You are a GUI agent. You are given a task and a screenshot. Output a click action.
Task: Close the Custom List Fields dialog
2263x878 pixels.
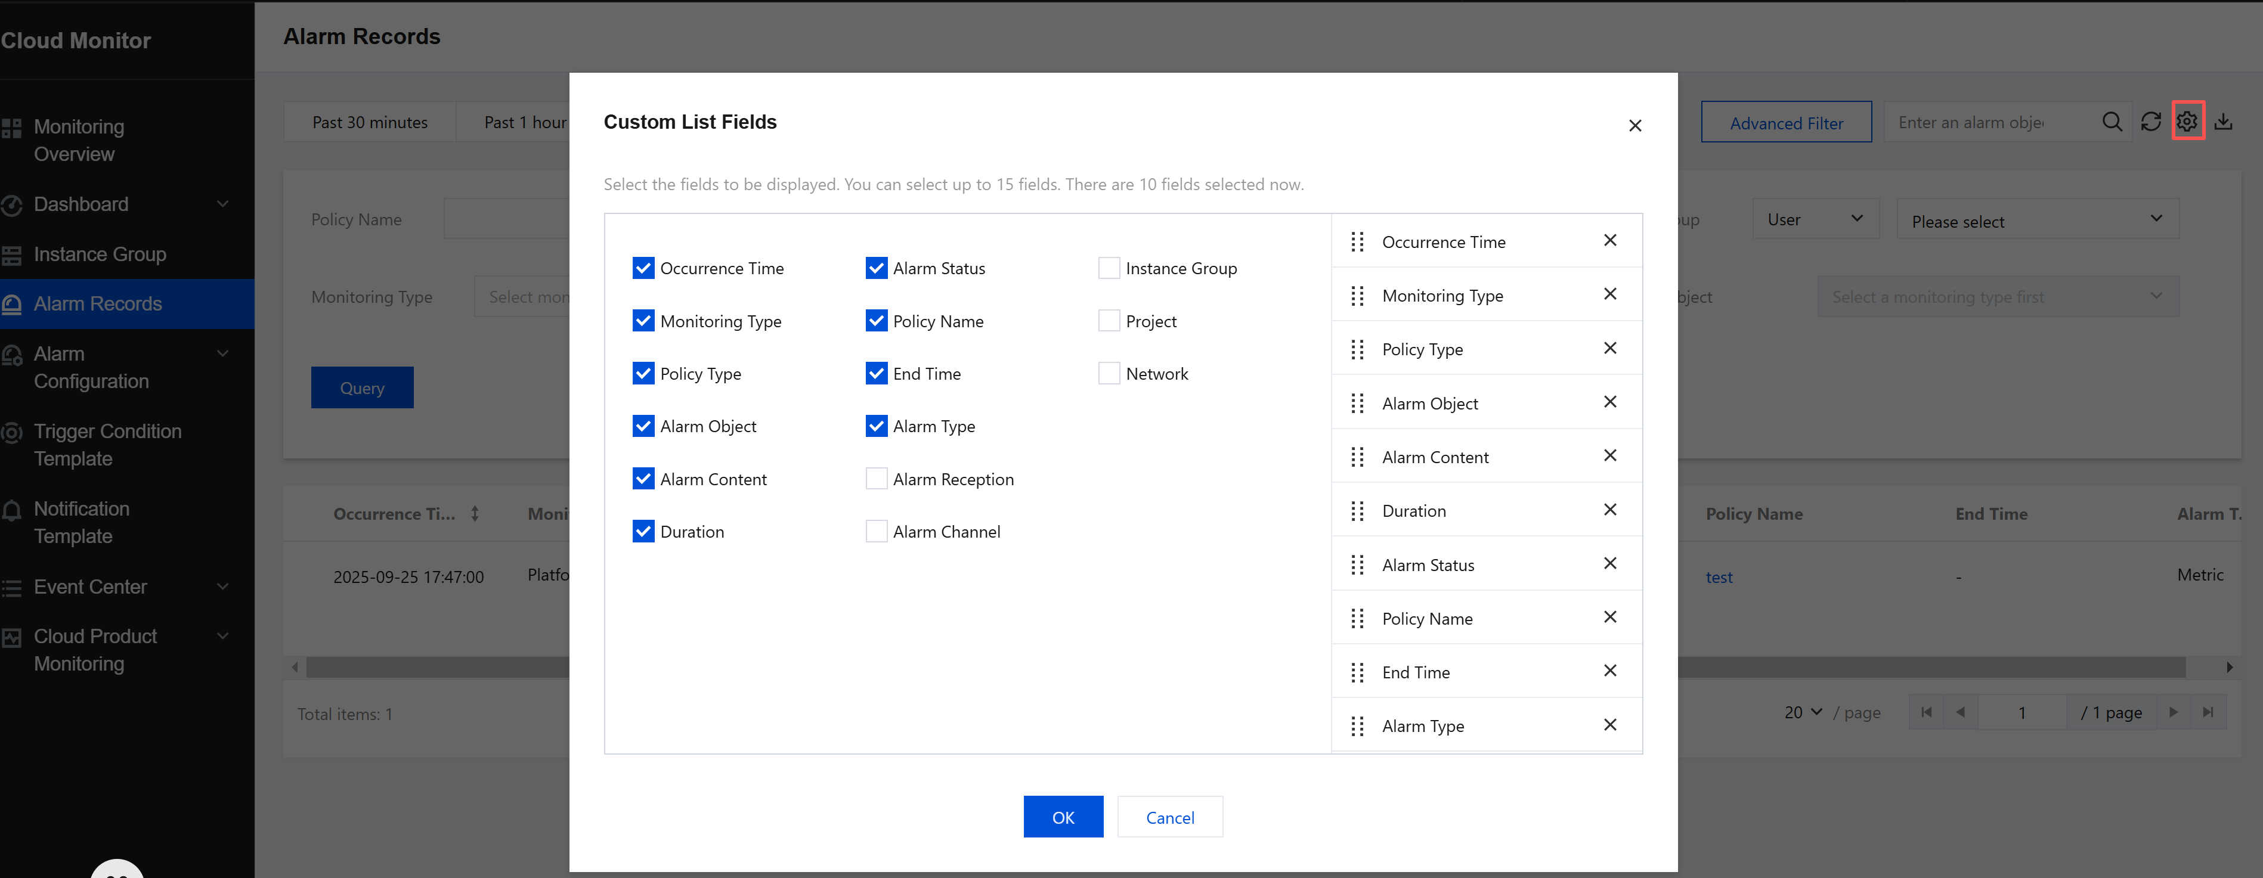pyautogui.click(x=1635, y=126)
